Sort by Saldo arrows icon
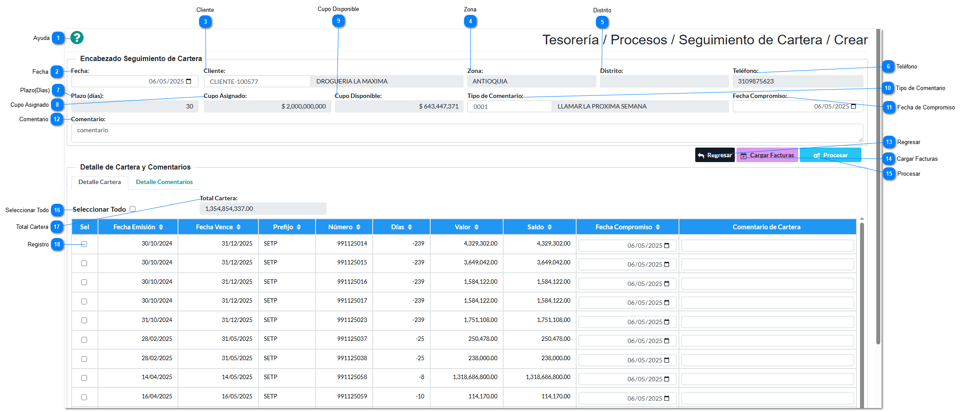 click(x=550, y=227)
